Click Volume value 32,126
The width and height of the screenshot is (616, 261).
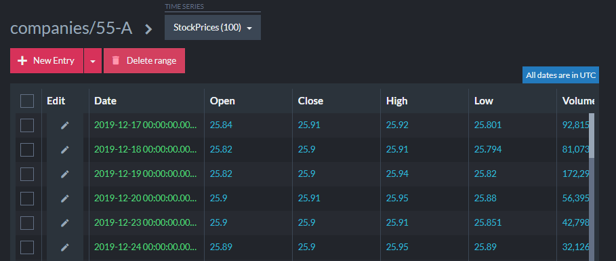[x=575, y=247]
